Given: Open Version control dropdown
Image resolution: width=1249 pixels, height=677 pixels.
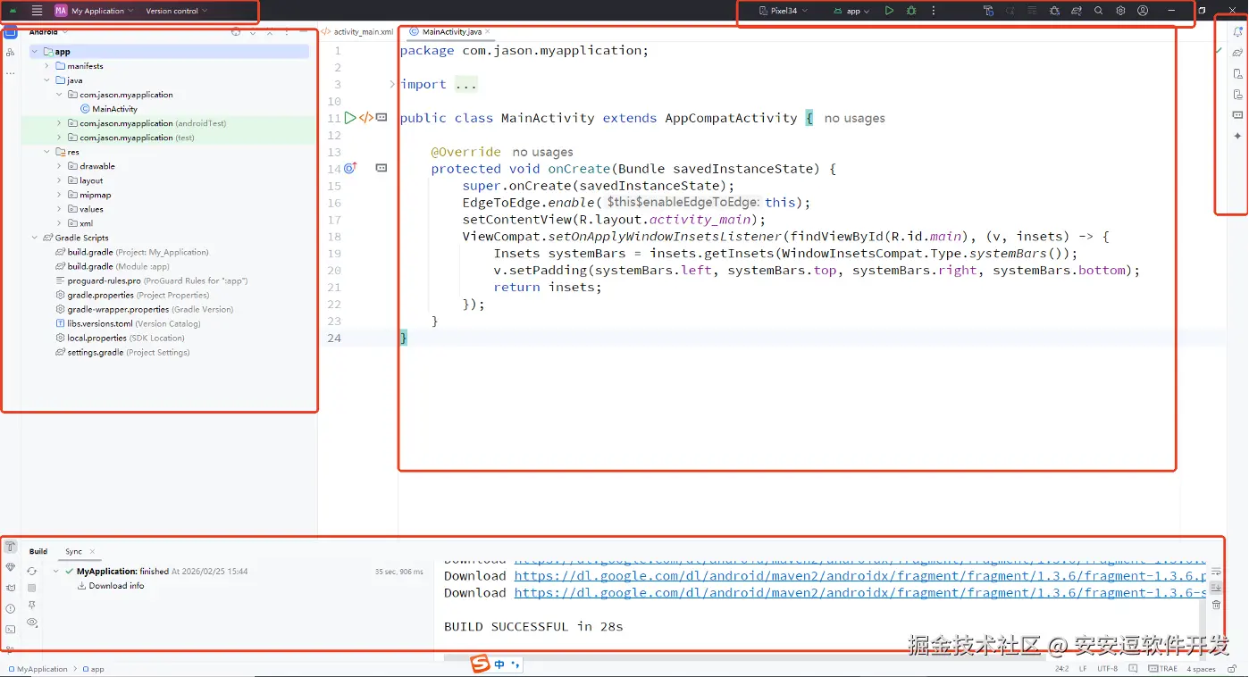Looking at the screenshot, I should point(176,11).
